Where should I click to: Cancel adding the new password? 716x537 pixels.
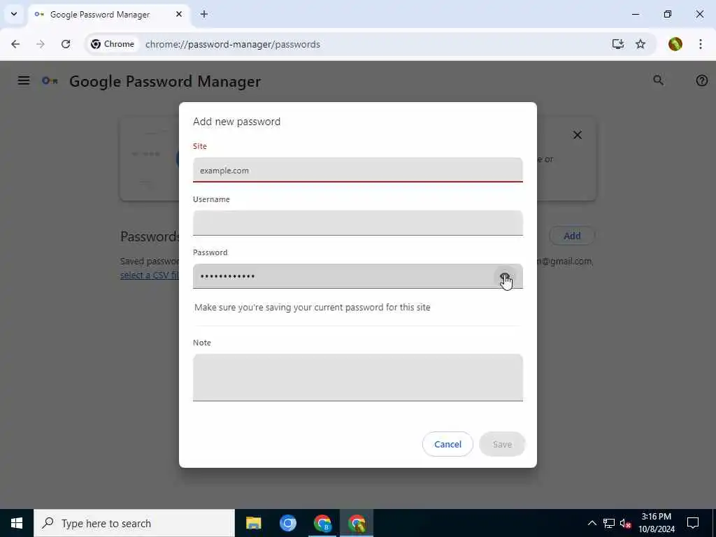(x=447, y=444)
